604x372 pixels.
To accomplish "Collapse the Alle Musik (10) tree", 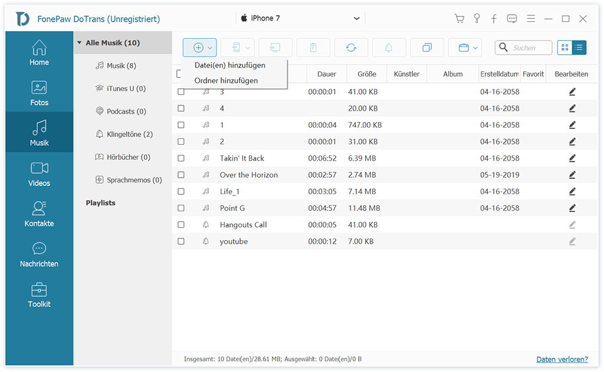I will click(80, 42).
